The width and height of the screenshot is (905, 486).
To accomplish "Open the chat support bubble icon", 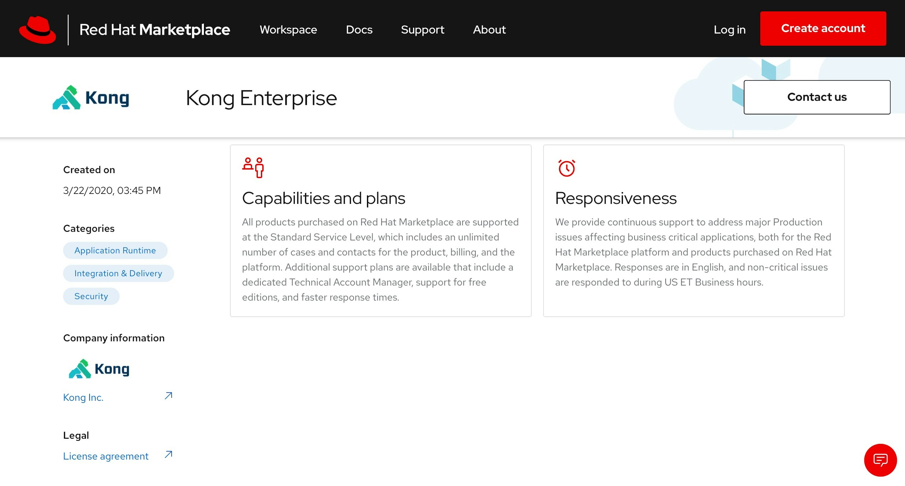I will [880, 460].
